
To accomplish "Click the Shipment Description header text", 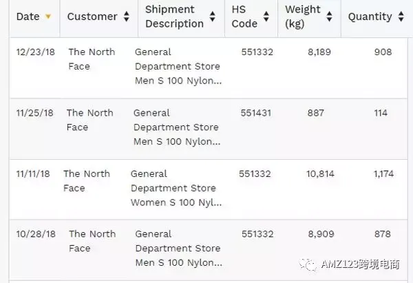I will click(x=174, y=17).
